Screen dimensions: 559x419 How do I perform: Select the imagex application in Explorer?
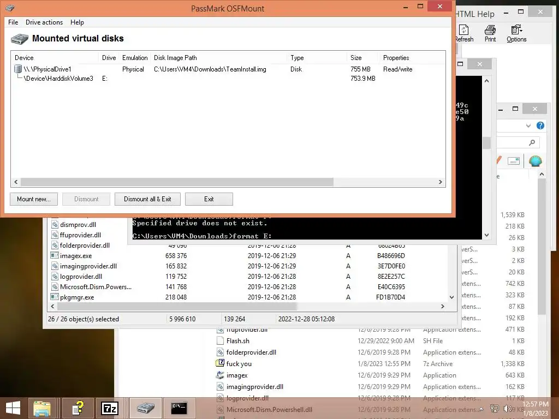click(237, 375)
